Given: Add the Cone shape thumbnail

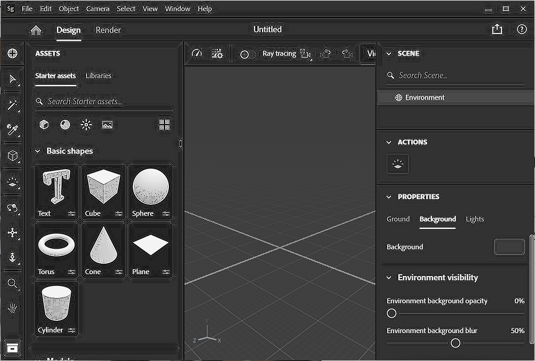Looking at the screenshot, I should pos(104,250).
